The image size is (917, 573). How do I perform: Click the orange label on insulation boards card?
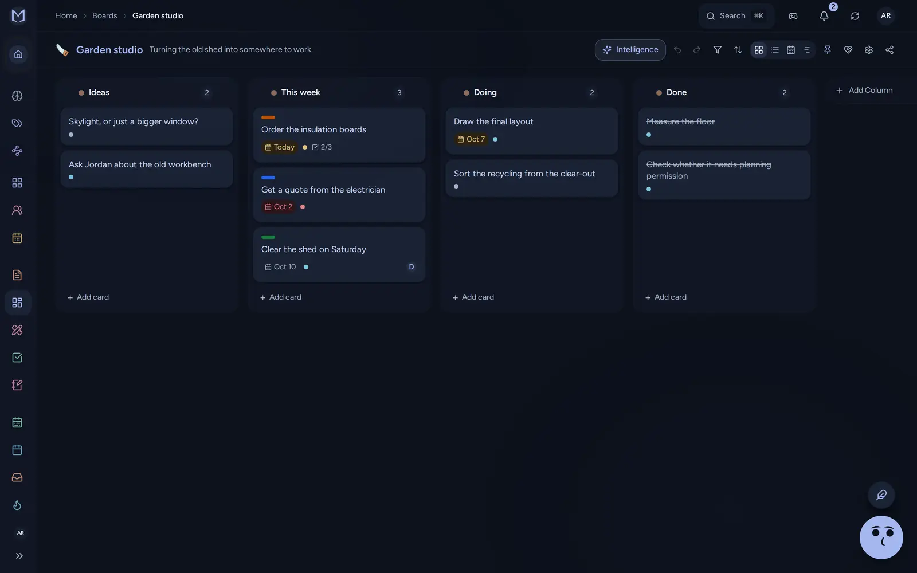pyautogui.click(x=268, y=117)
